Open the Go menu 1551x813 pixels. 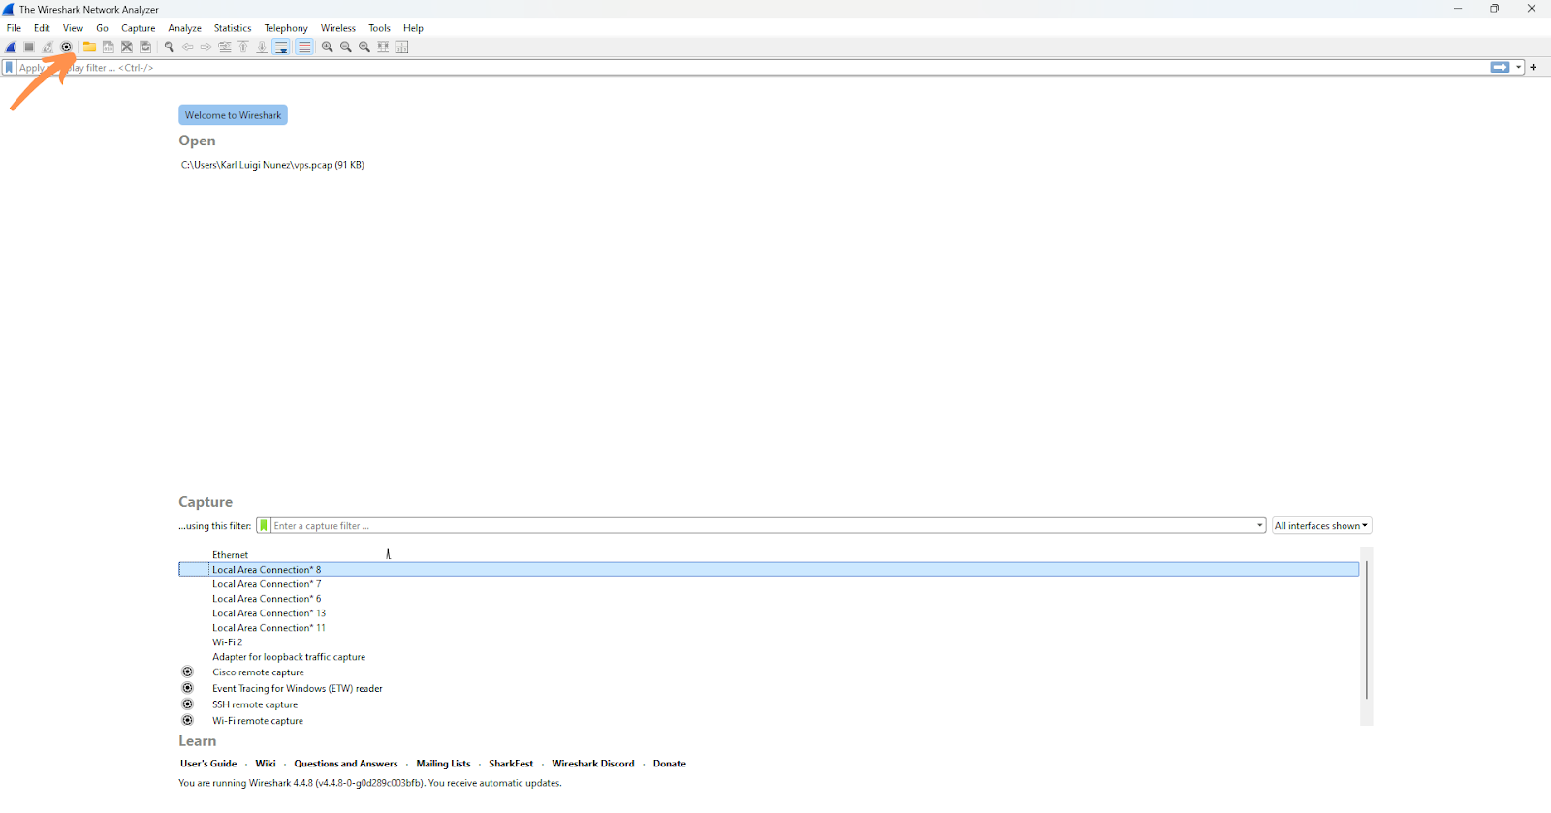click(102, 28)
